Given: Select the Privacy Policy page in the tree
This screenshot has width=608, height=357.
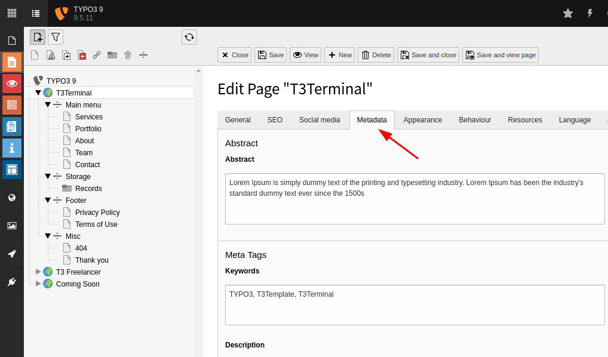Looking at the screenshot, I should coord(98,212).
